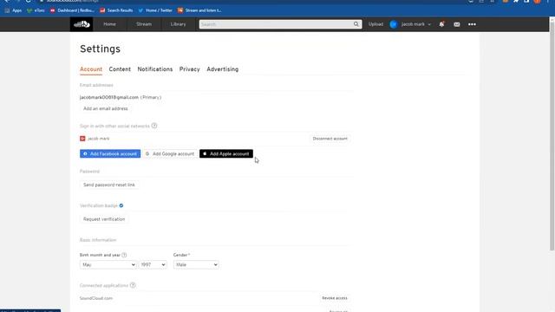Open the Search Results bookmark

pos(116,10)
